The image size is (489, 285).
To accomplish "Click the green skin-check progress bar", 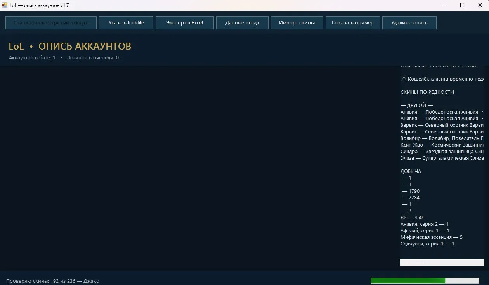I will (425, 281).
